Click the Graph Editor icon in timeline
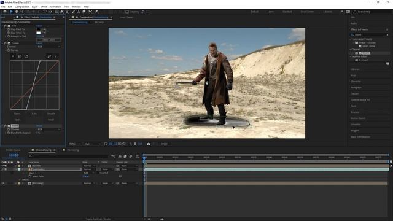This screenshot has height=221, width=393. point(138,157)
